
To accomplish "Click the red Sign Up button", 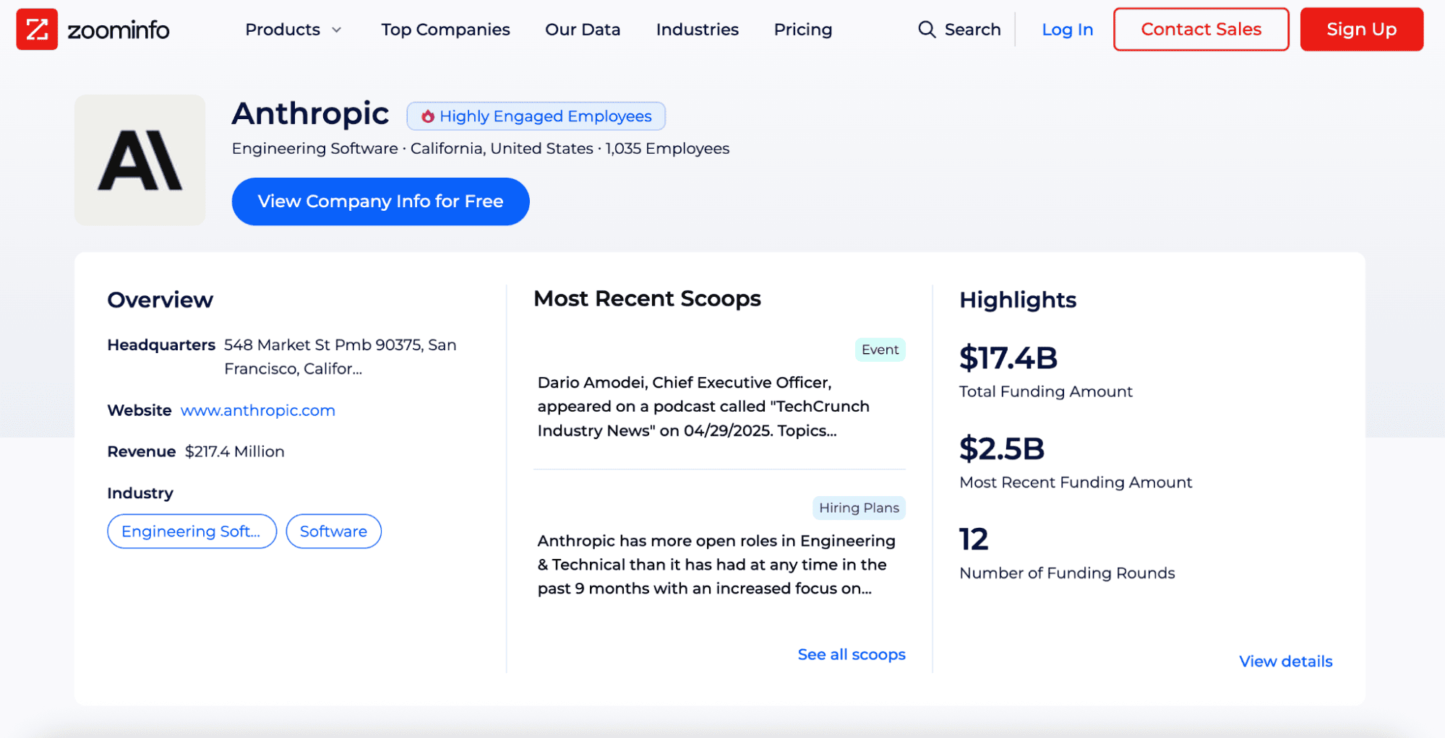I will coord(1361,30).
